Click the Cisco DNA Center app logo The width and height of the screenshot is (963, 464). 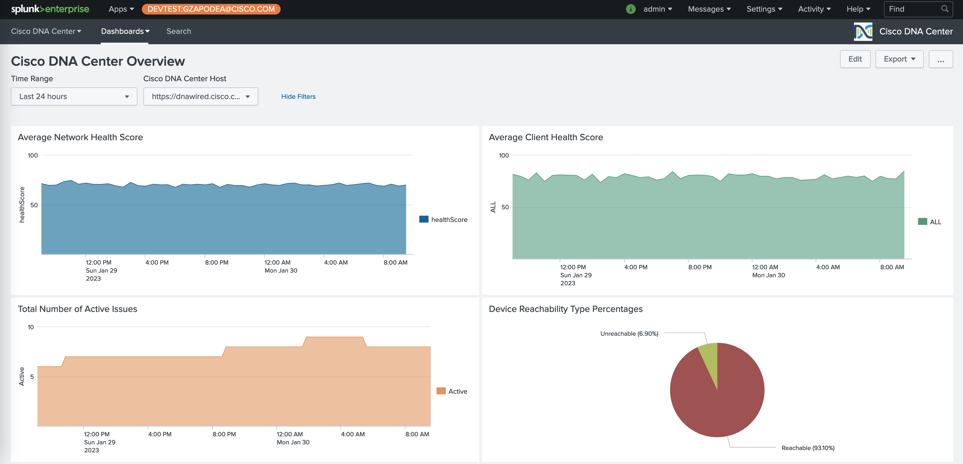click(863, 31)
